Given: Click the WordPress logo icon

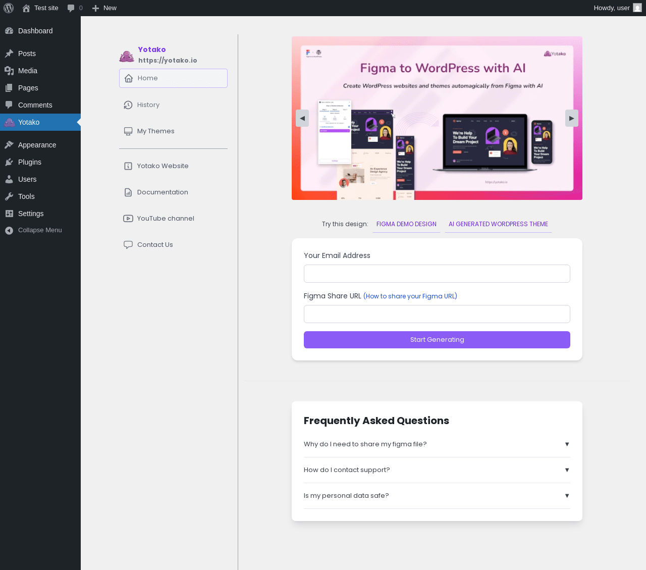Looking at the screenshot, I should (9, 8).
